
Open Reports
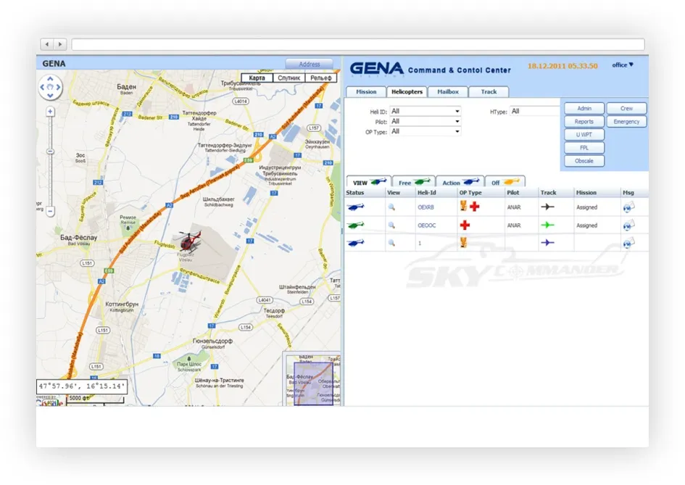click(584, 122)
